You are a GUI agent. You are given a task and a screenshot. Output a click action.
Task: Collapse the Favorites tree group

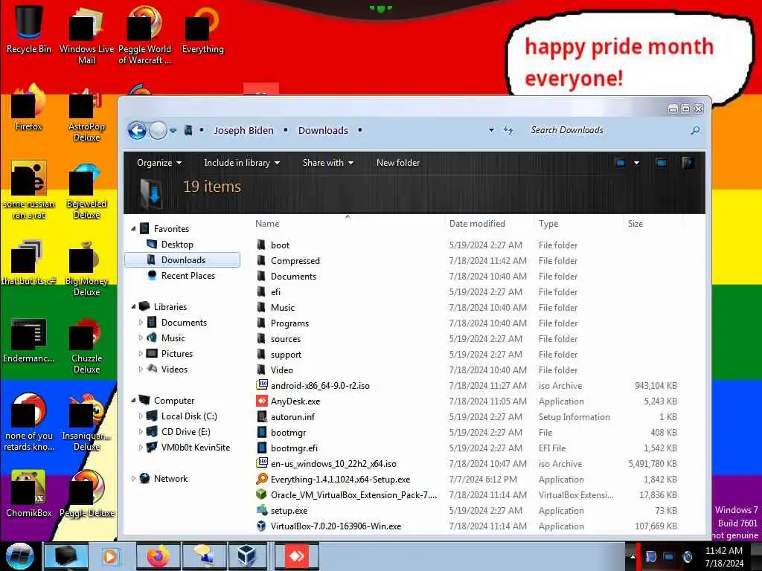(133, 229)
